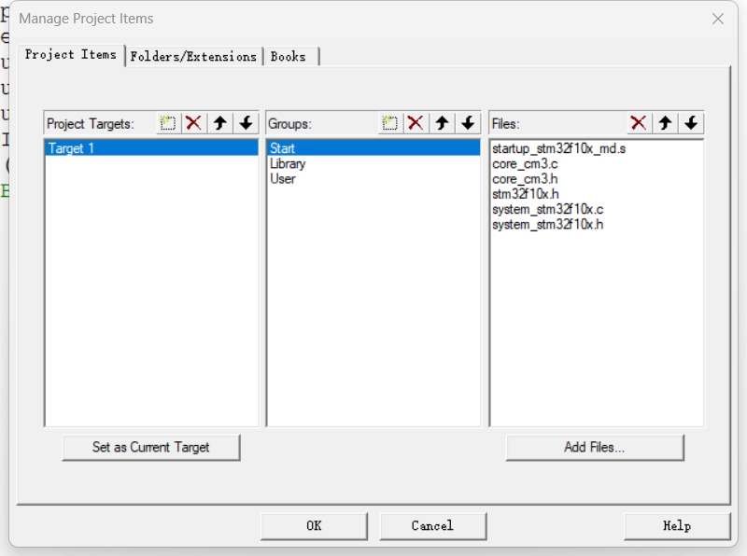The width and height of the screenshot is (747, 556).
Task: Move the selected group down
Action: (469, 123)
